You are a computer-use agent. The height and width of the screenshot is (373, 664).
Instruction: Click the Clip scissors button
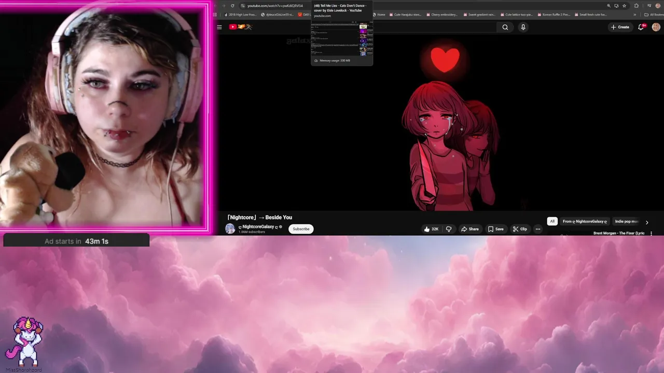pos(520,229)
